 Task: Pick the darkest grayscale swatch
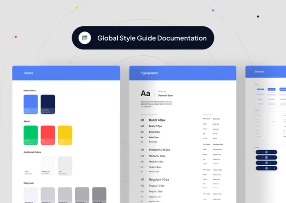99,195
